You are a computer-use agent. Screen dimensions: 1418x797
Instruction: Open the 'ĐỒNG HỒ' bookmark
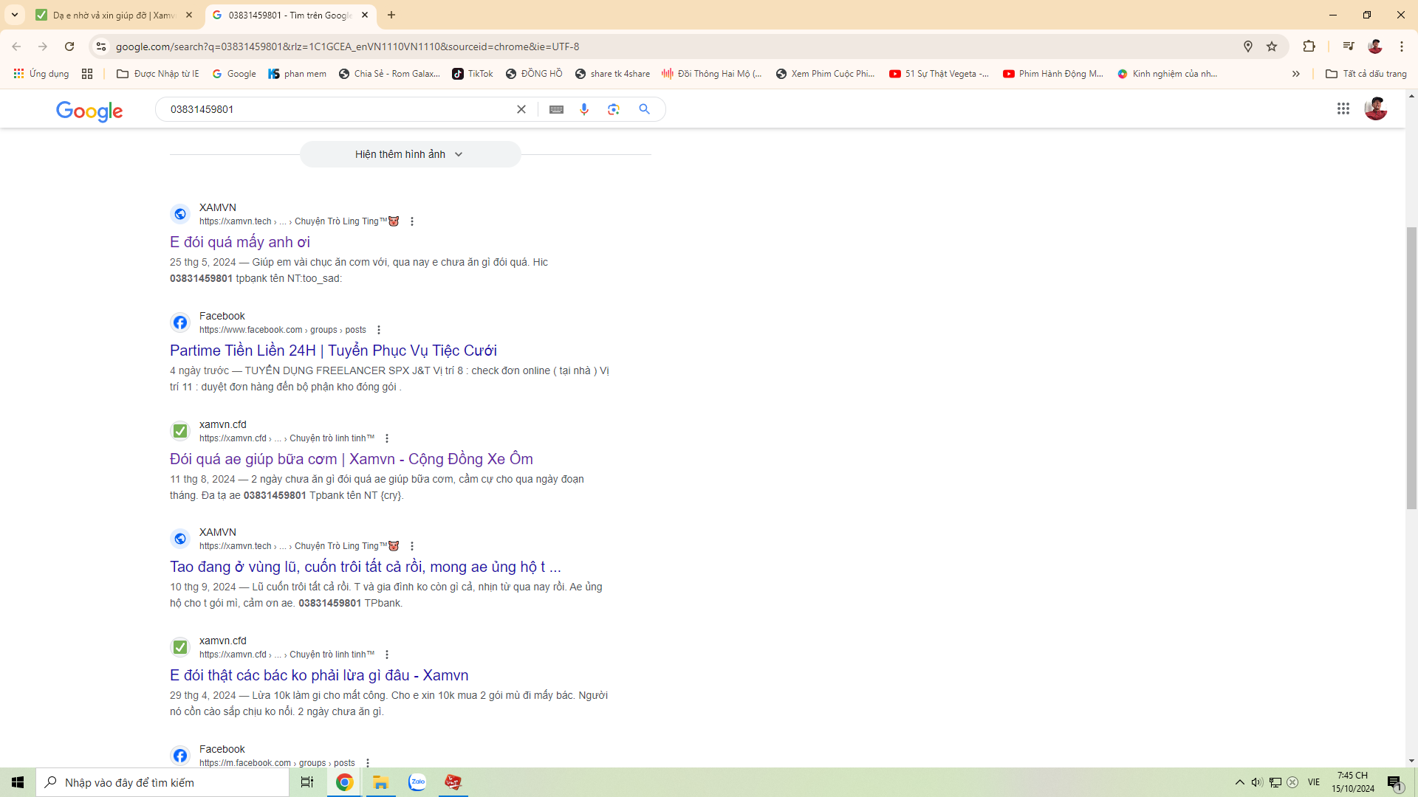(x=534, y=74)
